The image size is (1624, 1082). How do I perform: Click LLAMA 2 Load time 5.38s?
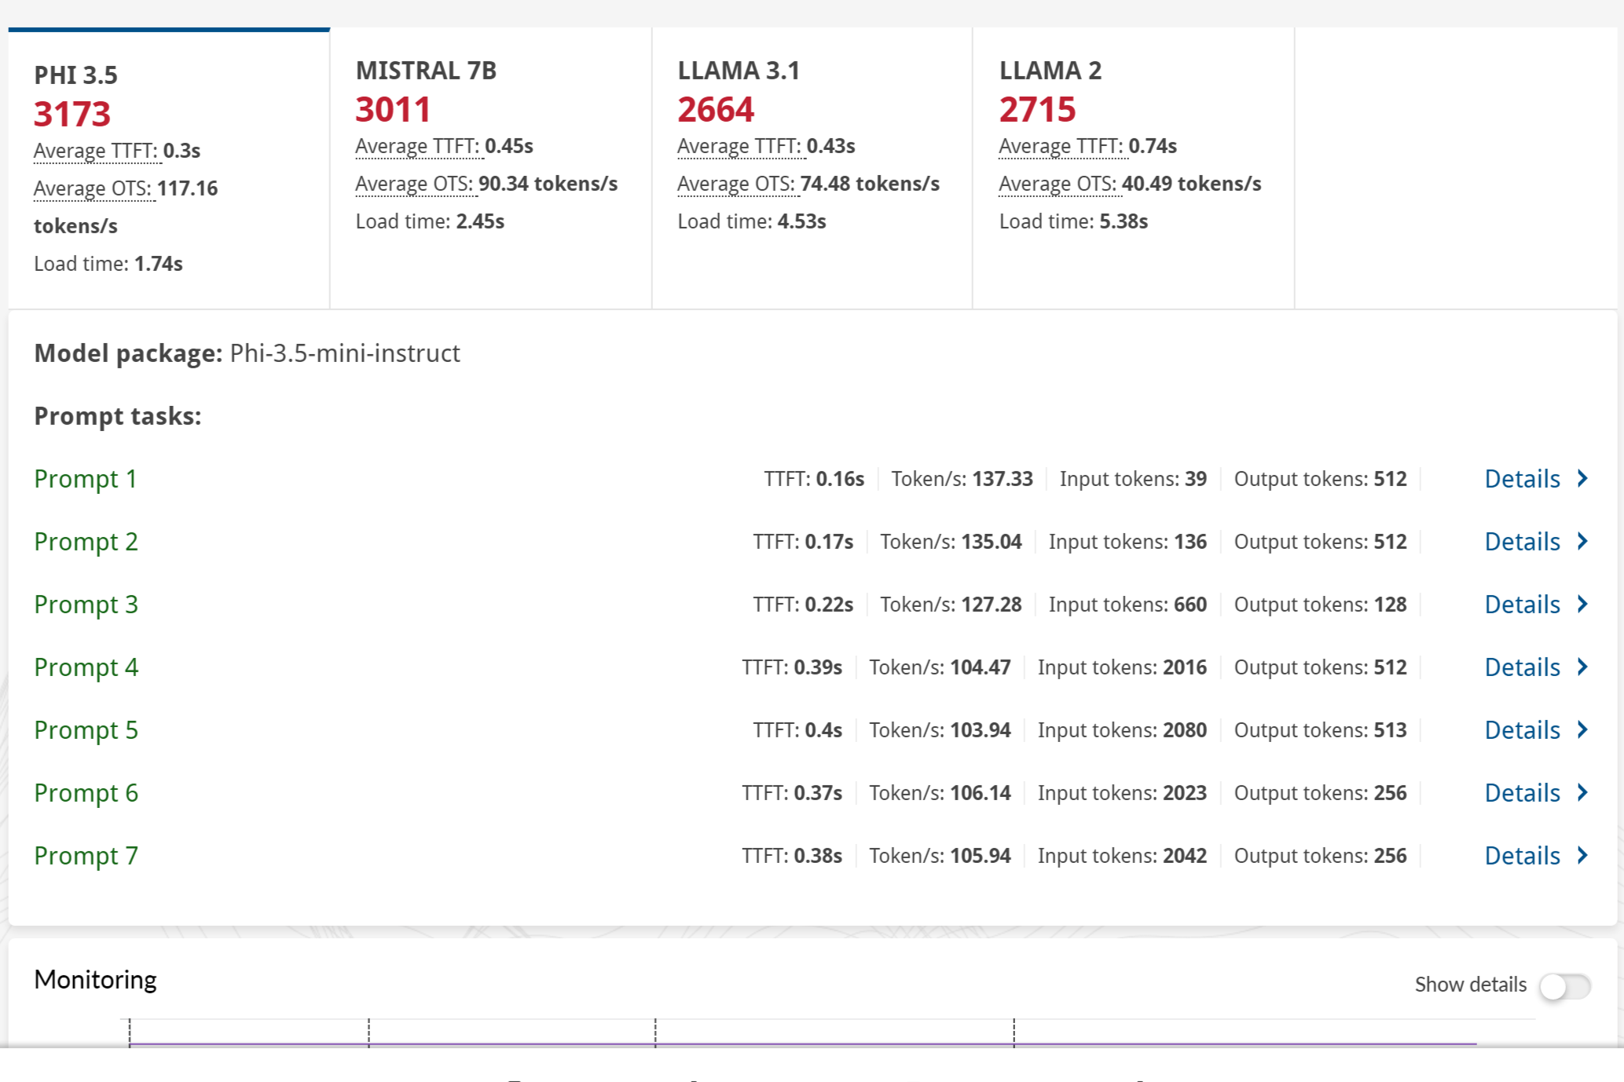1073,221
